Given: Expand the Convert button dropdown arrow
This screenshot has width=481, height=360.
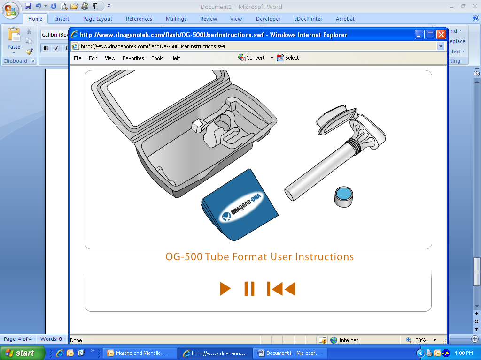Looking at the screenshot, I should [272, 58].
